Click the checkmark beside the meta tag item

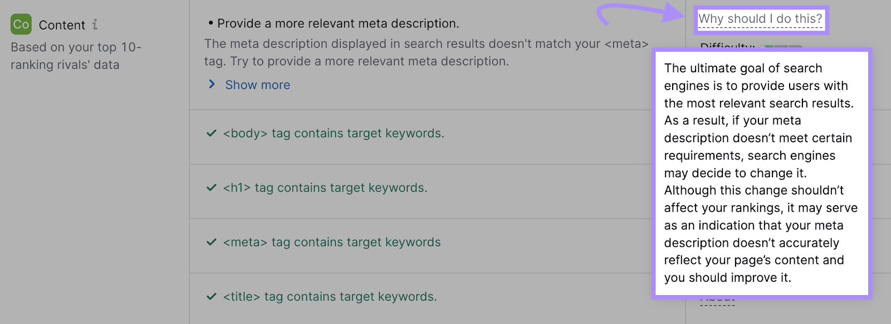click(212, 242)
